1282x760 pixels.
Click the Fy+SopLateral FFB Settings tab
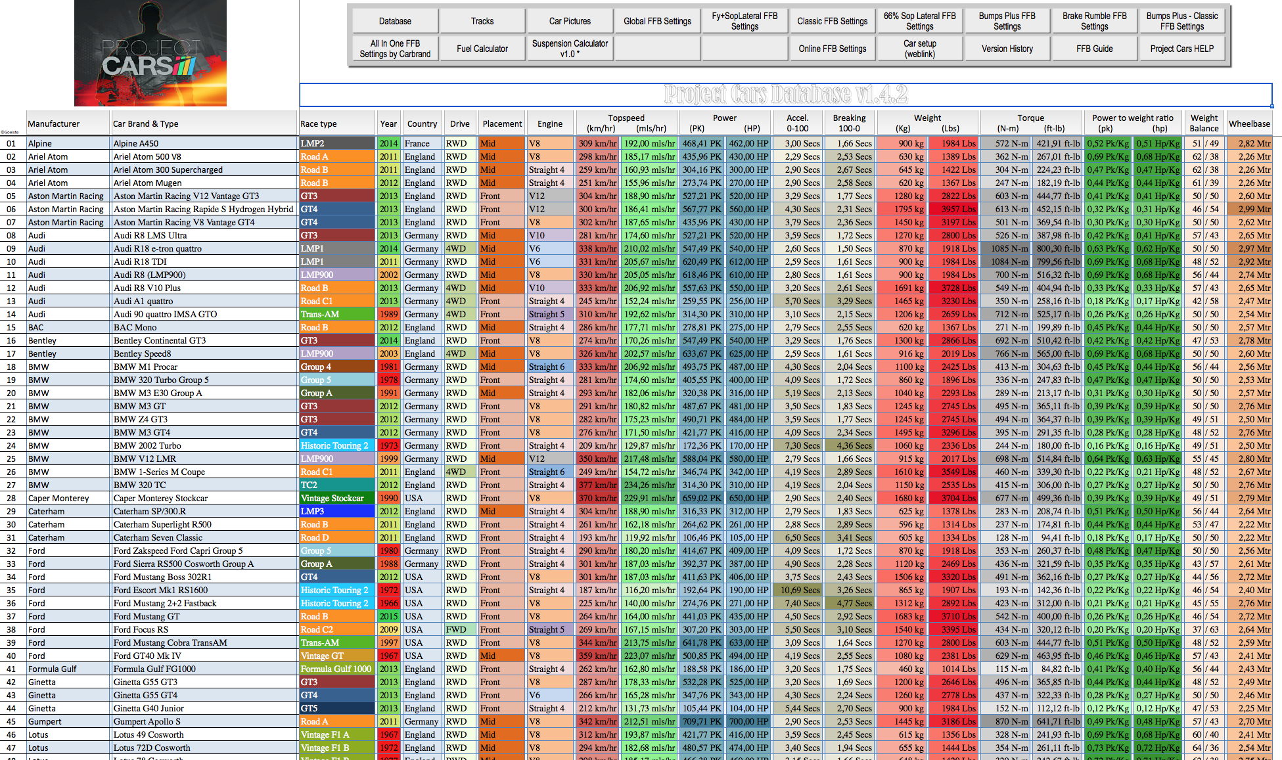point(743,20)
